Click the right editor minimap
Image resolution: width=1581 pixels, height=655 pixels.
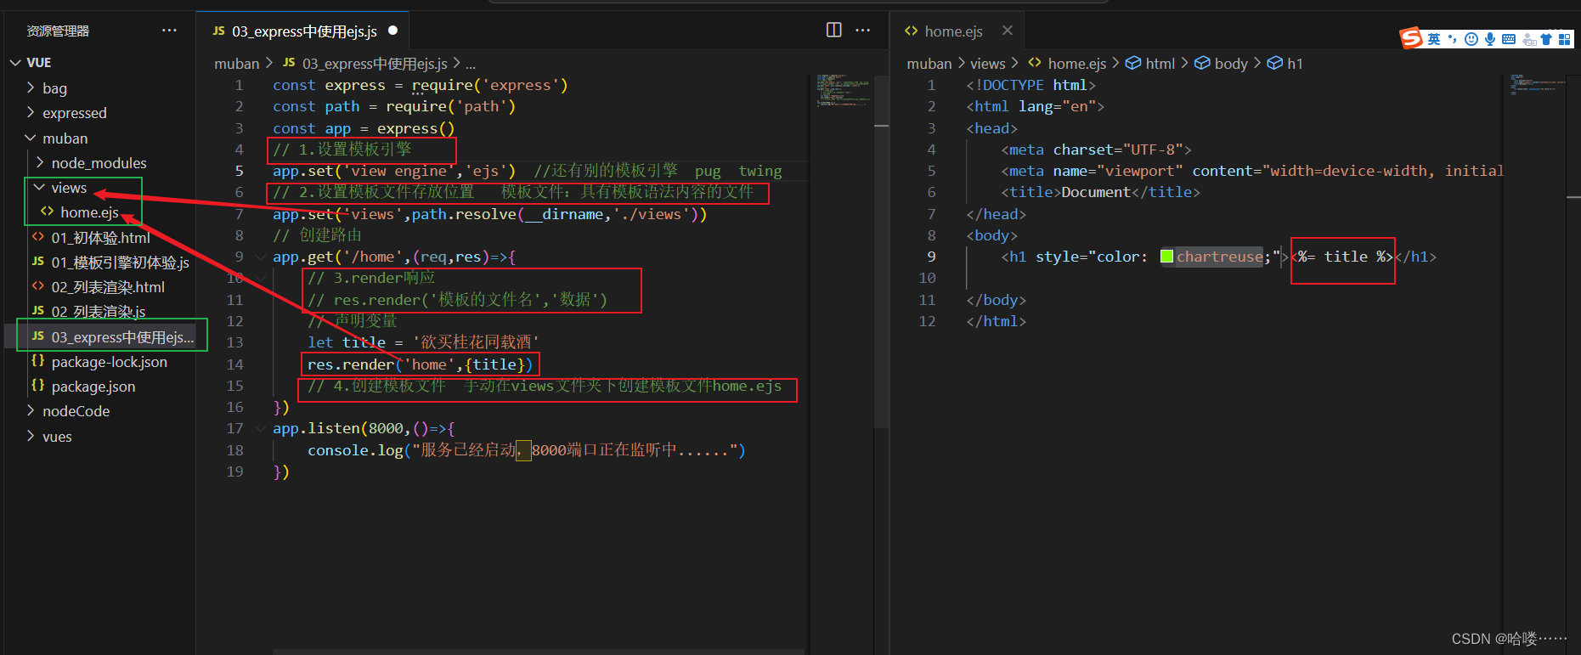[1536, 85]
